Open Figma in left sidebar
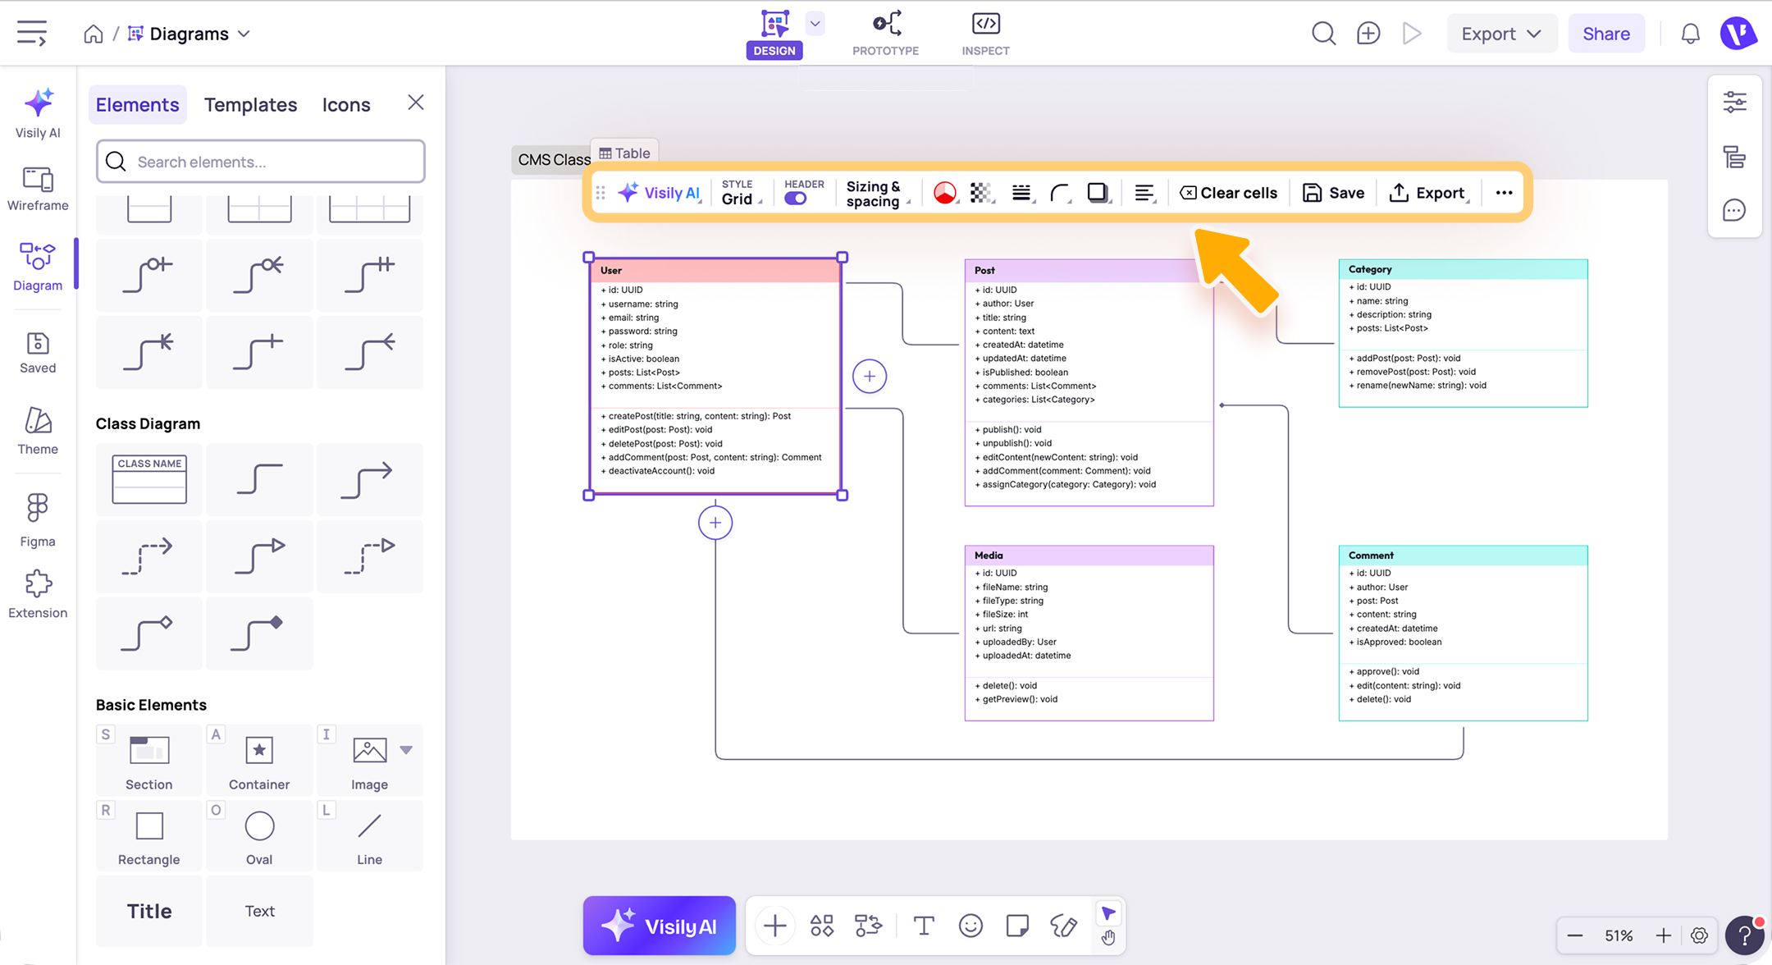1772x965 pixels. (38, 519)
